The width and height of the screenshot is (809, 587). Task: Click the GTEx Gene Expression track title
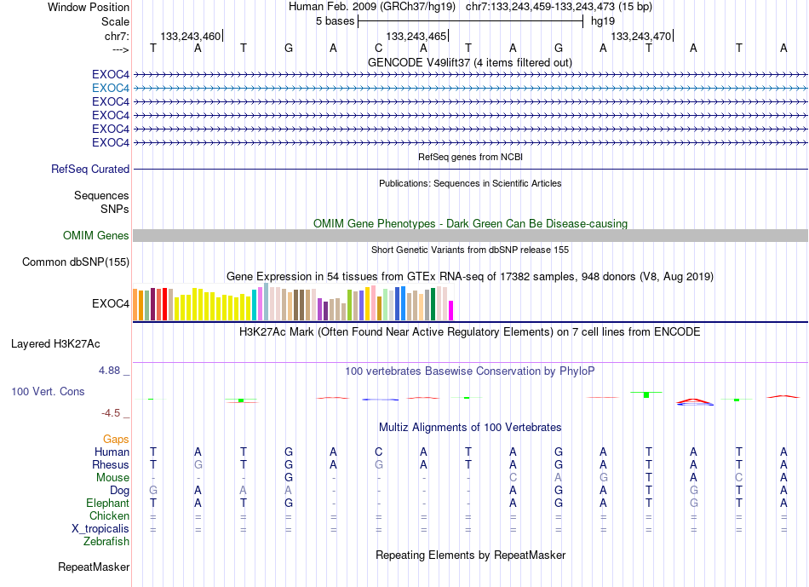[x=470, y=277]
